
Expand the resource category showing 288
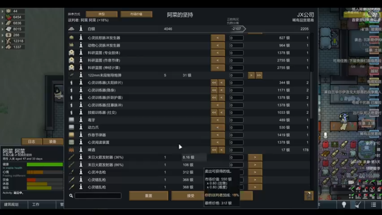[x=2, y=35]
